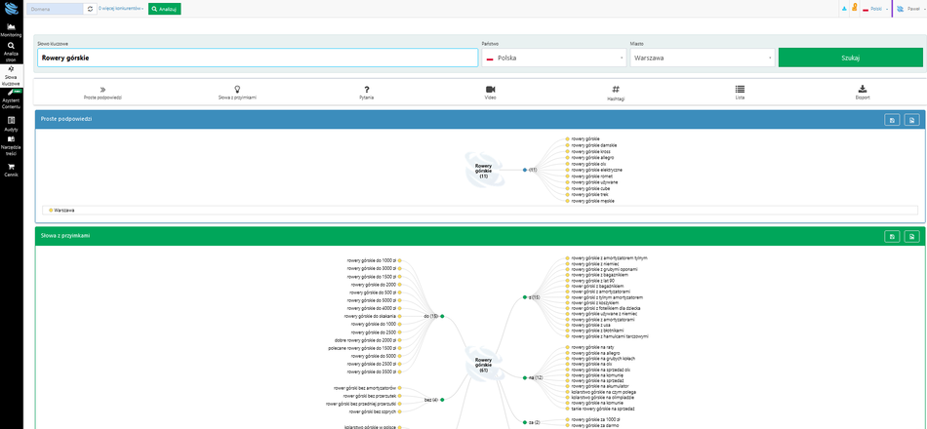
Task: Click the domain refresh icon
Action: 91,9
